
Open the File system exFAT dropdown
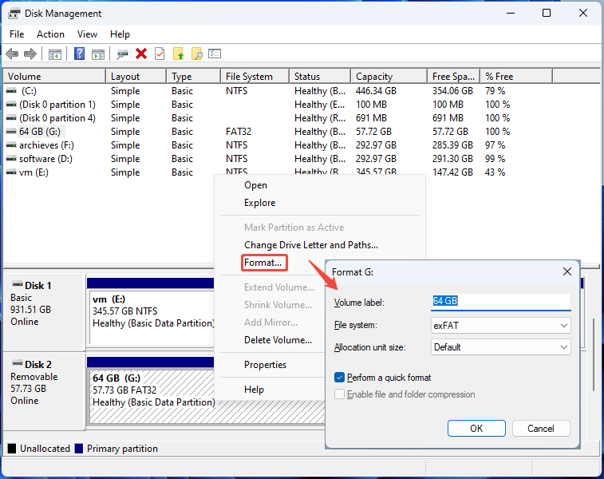click(x=500, y=326)
